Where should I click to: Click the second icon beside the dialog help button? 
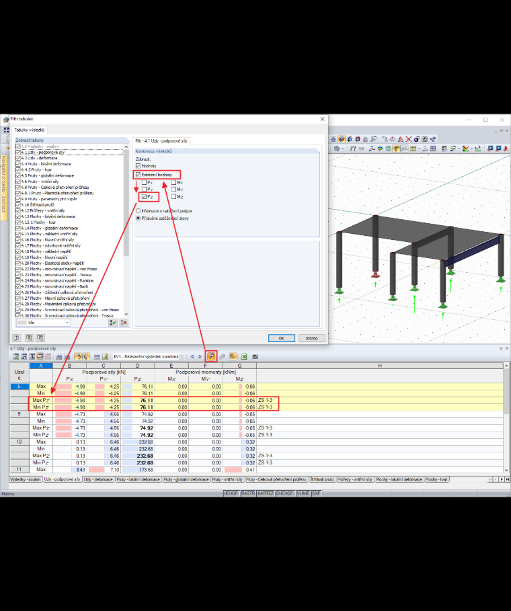tap(29, 338)
